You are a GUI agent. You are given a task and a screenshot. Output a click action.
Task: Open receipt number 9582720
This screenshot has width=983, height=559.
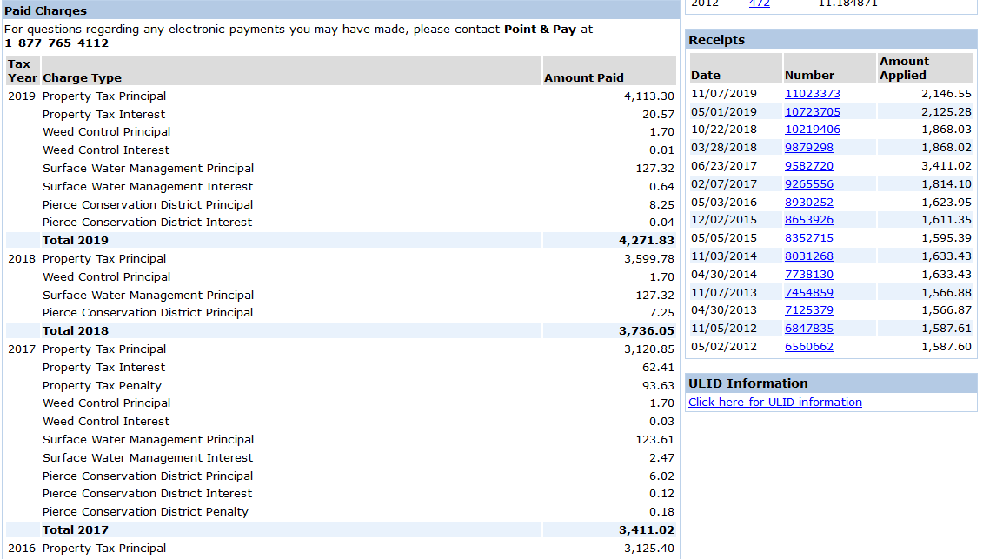[x=808, y=166]
